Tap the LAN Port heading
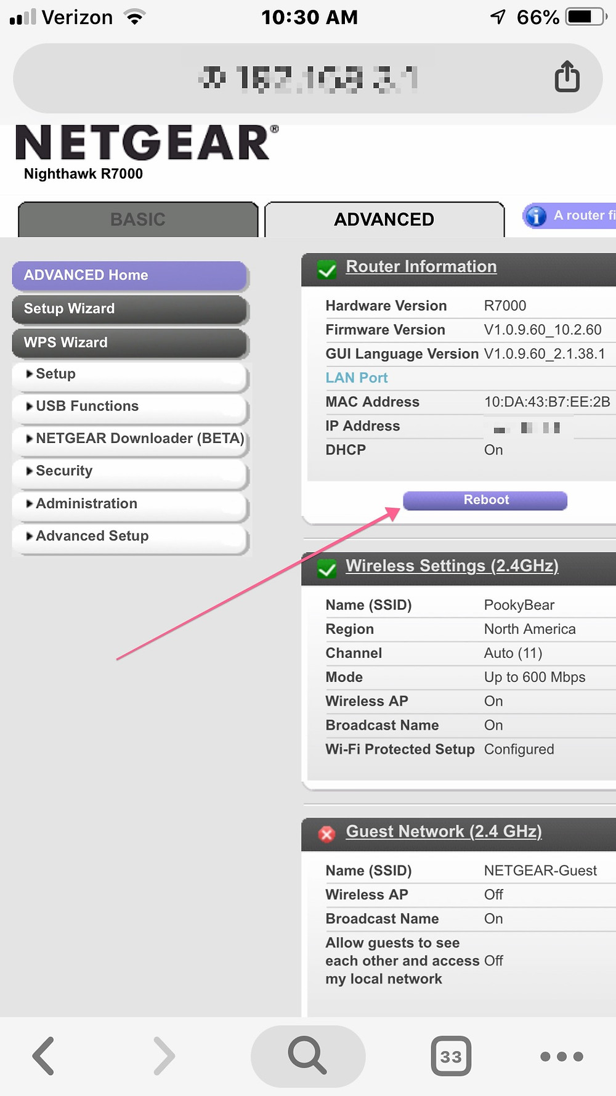The height and width of the screenshot is (1096, 616). point(357,378)
